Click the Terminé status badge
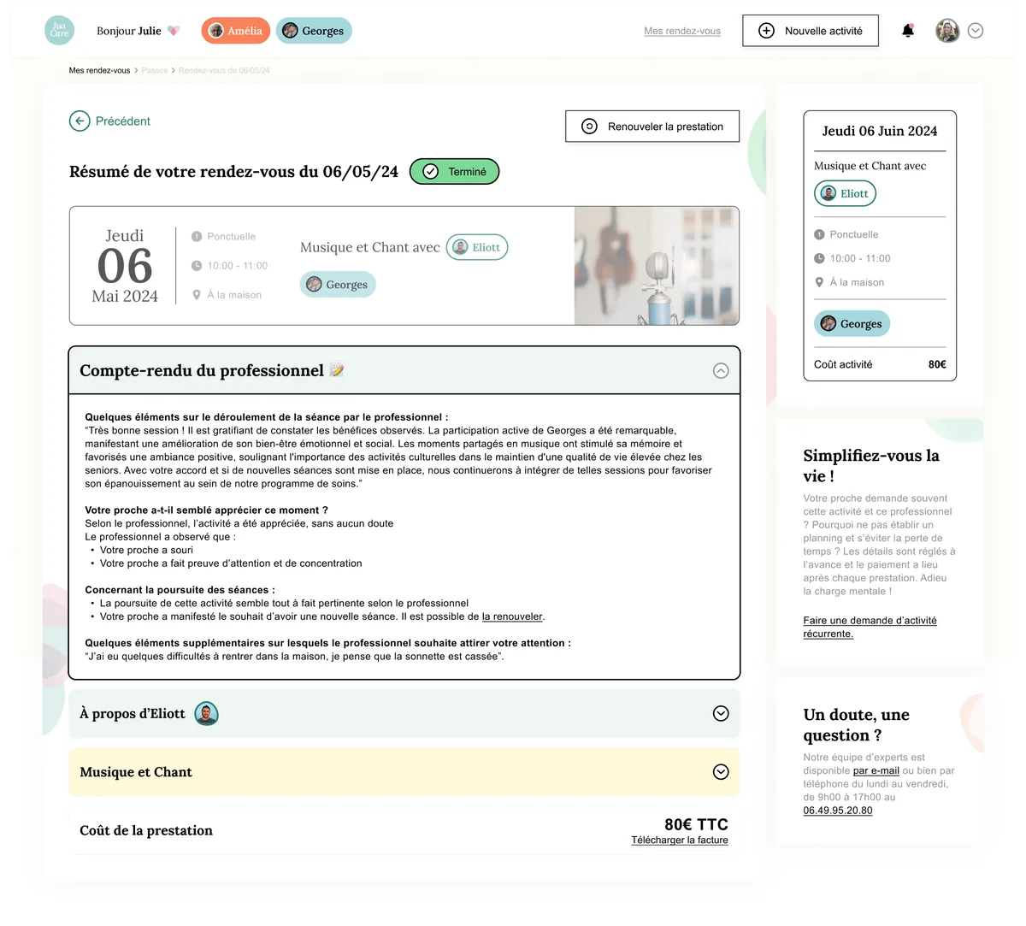 point(455,172)
